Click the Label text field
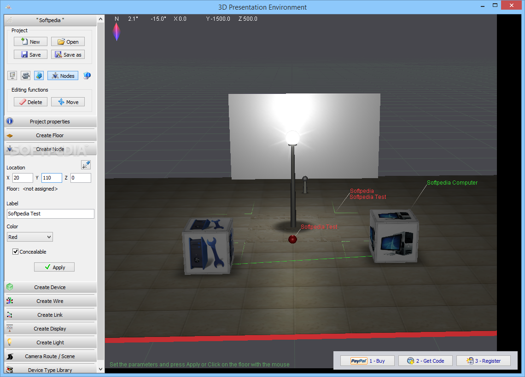Viewport: 525px width, 377px height. pyautogui.click(x=50, y=214)
